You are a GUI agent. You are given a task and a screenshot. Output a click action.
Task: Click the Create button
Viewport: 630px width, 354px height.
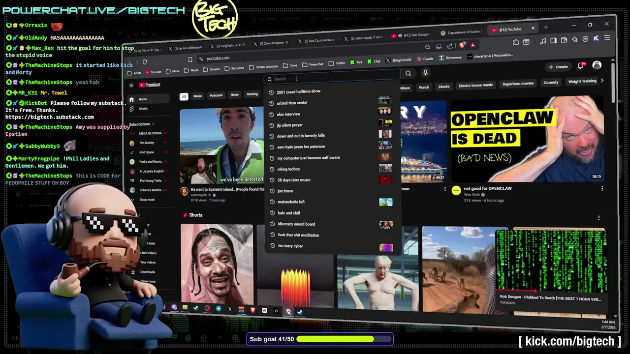pos(558,66)
